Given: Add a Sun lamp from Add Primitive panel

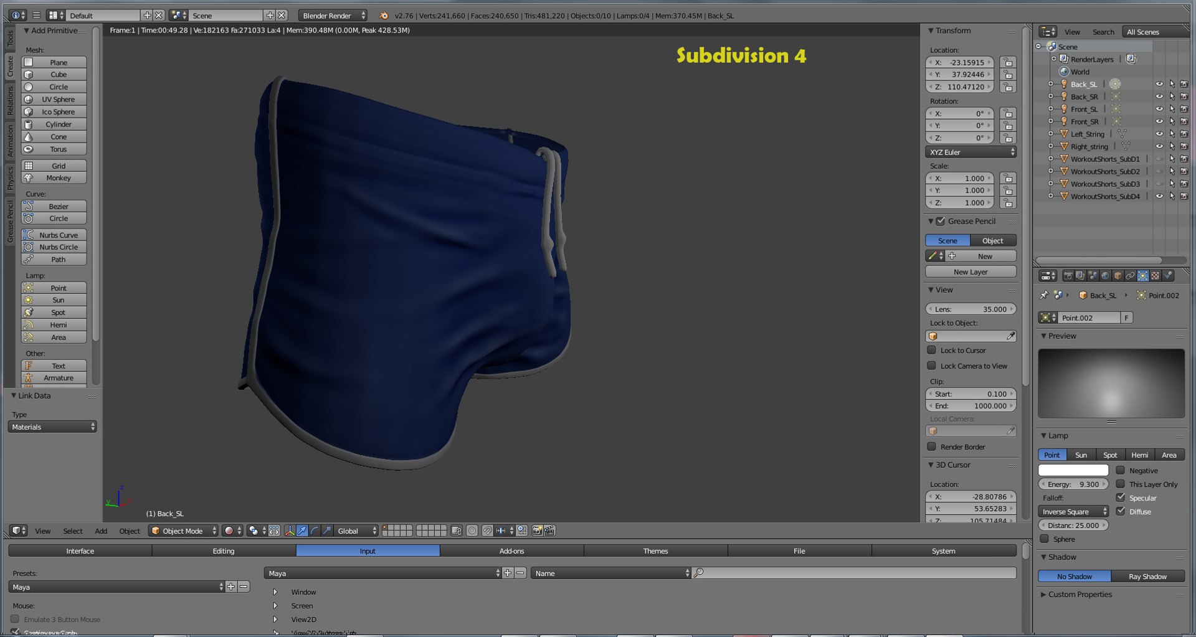Looking at the screenshot, I should [x=54, y=300].
